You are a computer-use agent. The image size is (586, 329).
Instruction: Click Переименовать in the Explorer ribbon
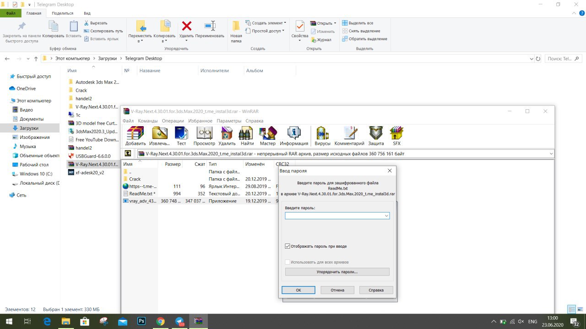(x=210, y=29)
